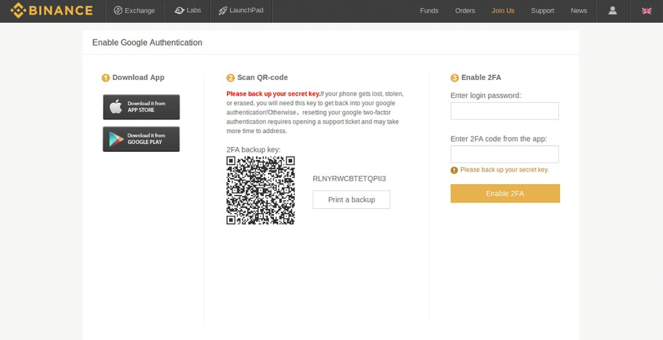Viewport: 663px width, 340px height.
Task: Change language via UK flag icon
Action: 646,11
